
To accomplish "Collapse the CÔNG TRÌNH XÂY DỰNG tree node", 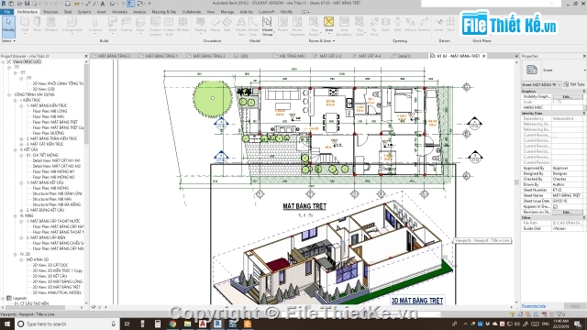I will click(9, 94).
